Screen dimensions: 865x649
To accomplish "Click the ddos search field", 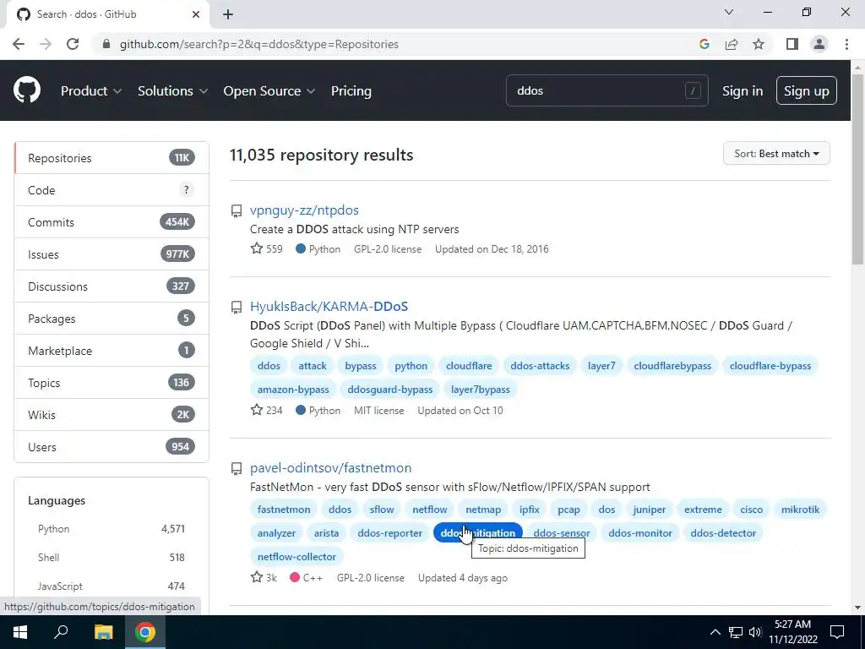I will (x=607, y=90).
